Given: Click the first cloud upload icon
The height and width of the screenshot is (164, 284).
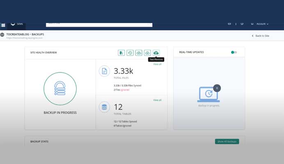Looking at the screenshot, I should pyautogui.click(x=139, y=53).
